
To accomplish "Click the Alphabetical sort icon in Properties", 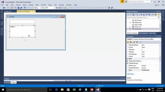I will pos(131,42).
